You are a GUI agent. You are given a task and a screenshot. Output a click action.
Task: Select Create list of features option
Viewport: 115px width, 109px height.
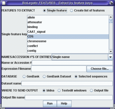pyautogui.click(x=71, y=10)
